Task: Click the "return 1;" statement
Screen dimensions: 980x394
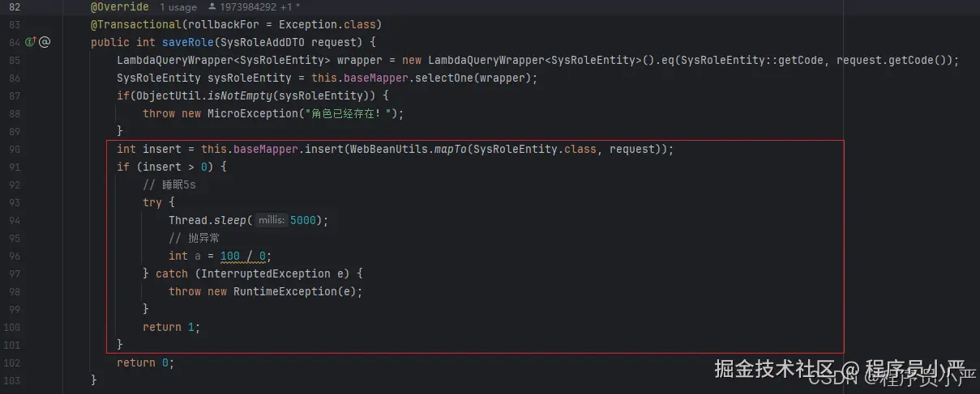Action: pos(172,327)
